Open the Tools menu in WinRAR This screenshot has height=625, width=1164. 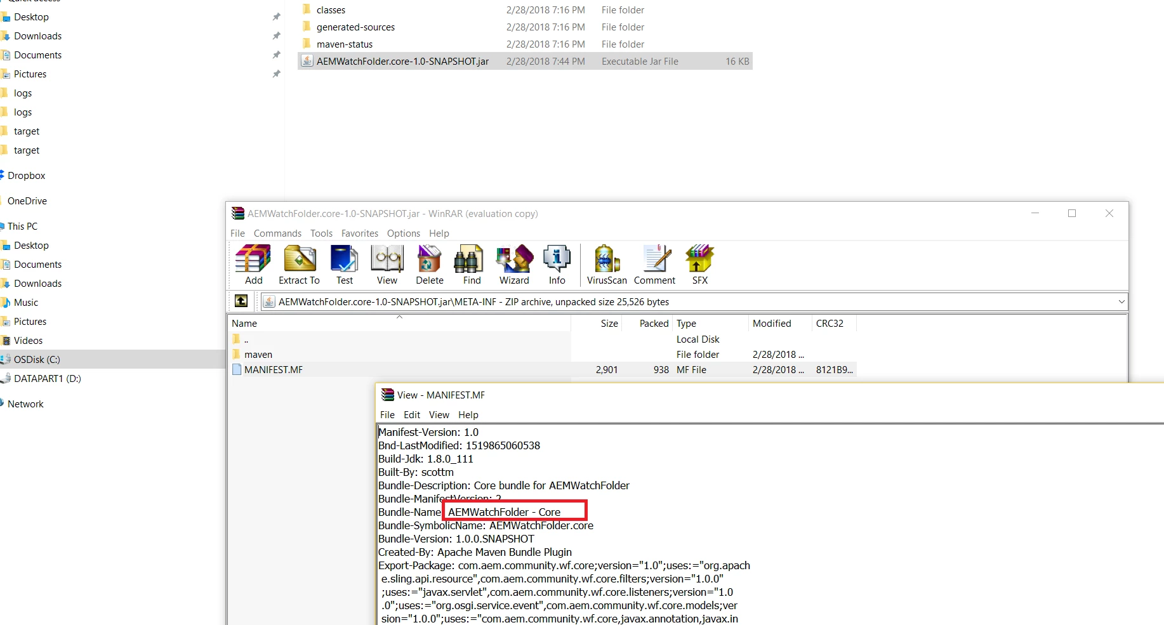[321, 234]
